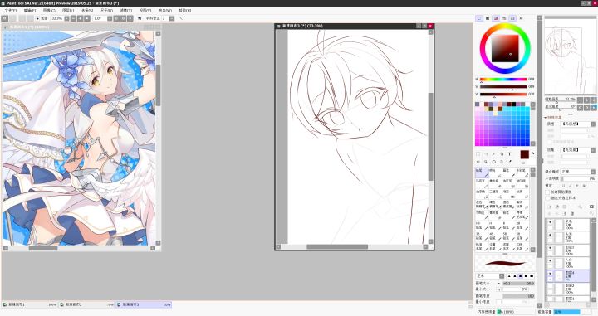
Task: Switch to the document tab at 70%
Action: pyautogui.click(x=86, y=304)
